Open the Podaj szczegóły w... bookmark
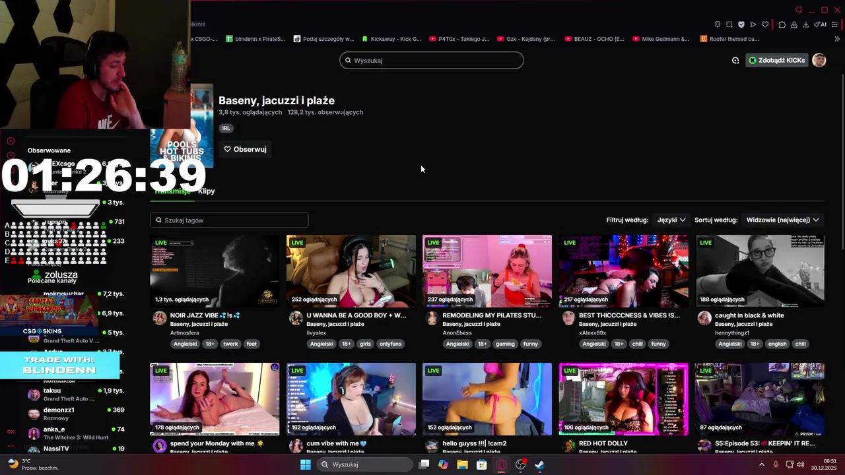This screenshot has width=845, height=475. pyautogui.click(x=323, y=39)
